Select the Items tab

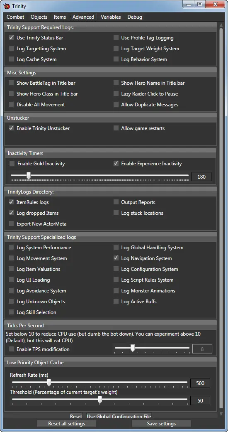click(60, 17)
